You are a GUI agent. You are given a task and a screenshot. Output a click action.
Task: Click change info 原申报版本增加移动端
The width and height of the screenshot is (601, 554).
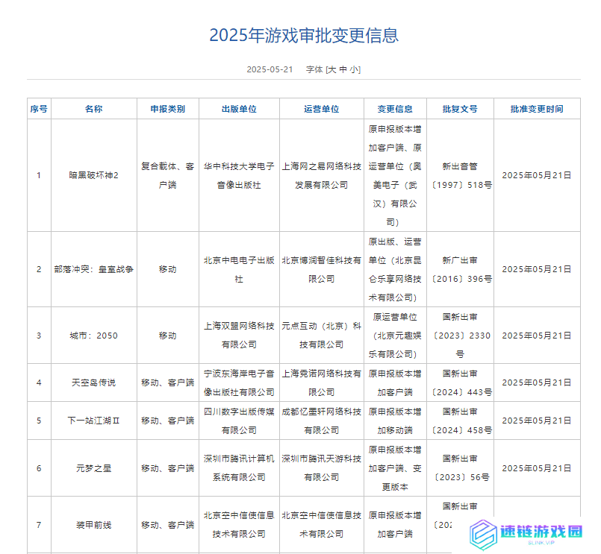coord(395,421)
